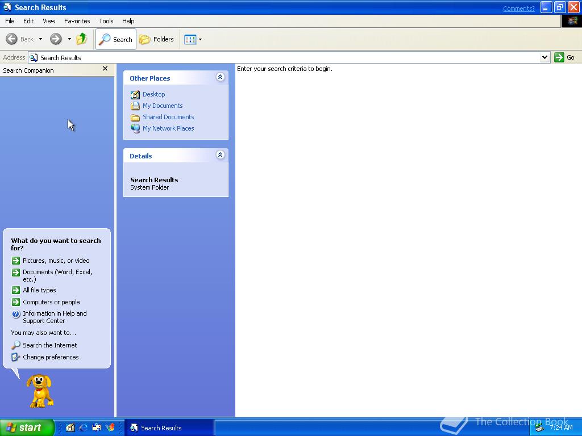Screen dimensions: 582x436
Task: Click the 7:24 AM clock
Action: pos(561,428)
